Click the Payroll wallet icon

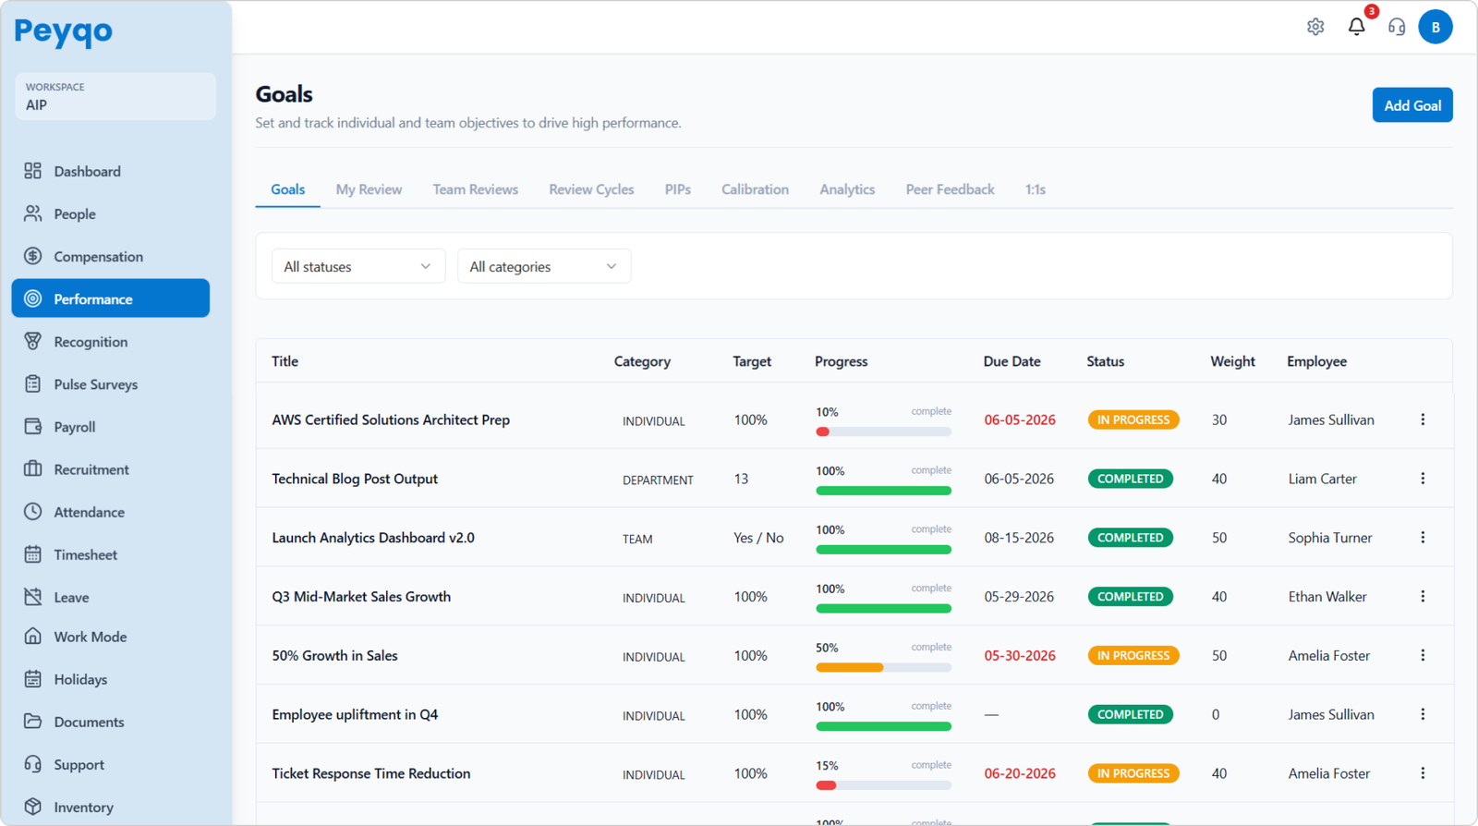tap(33, 426)
